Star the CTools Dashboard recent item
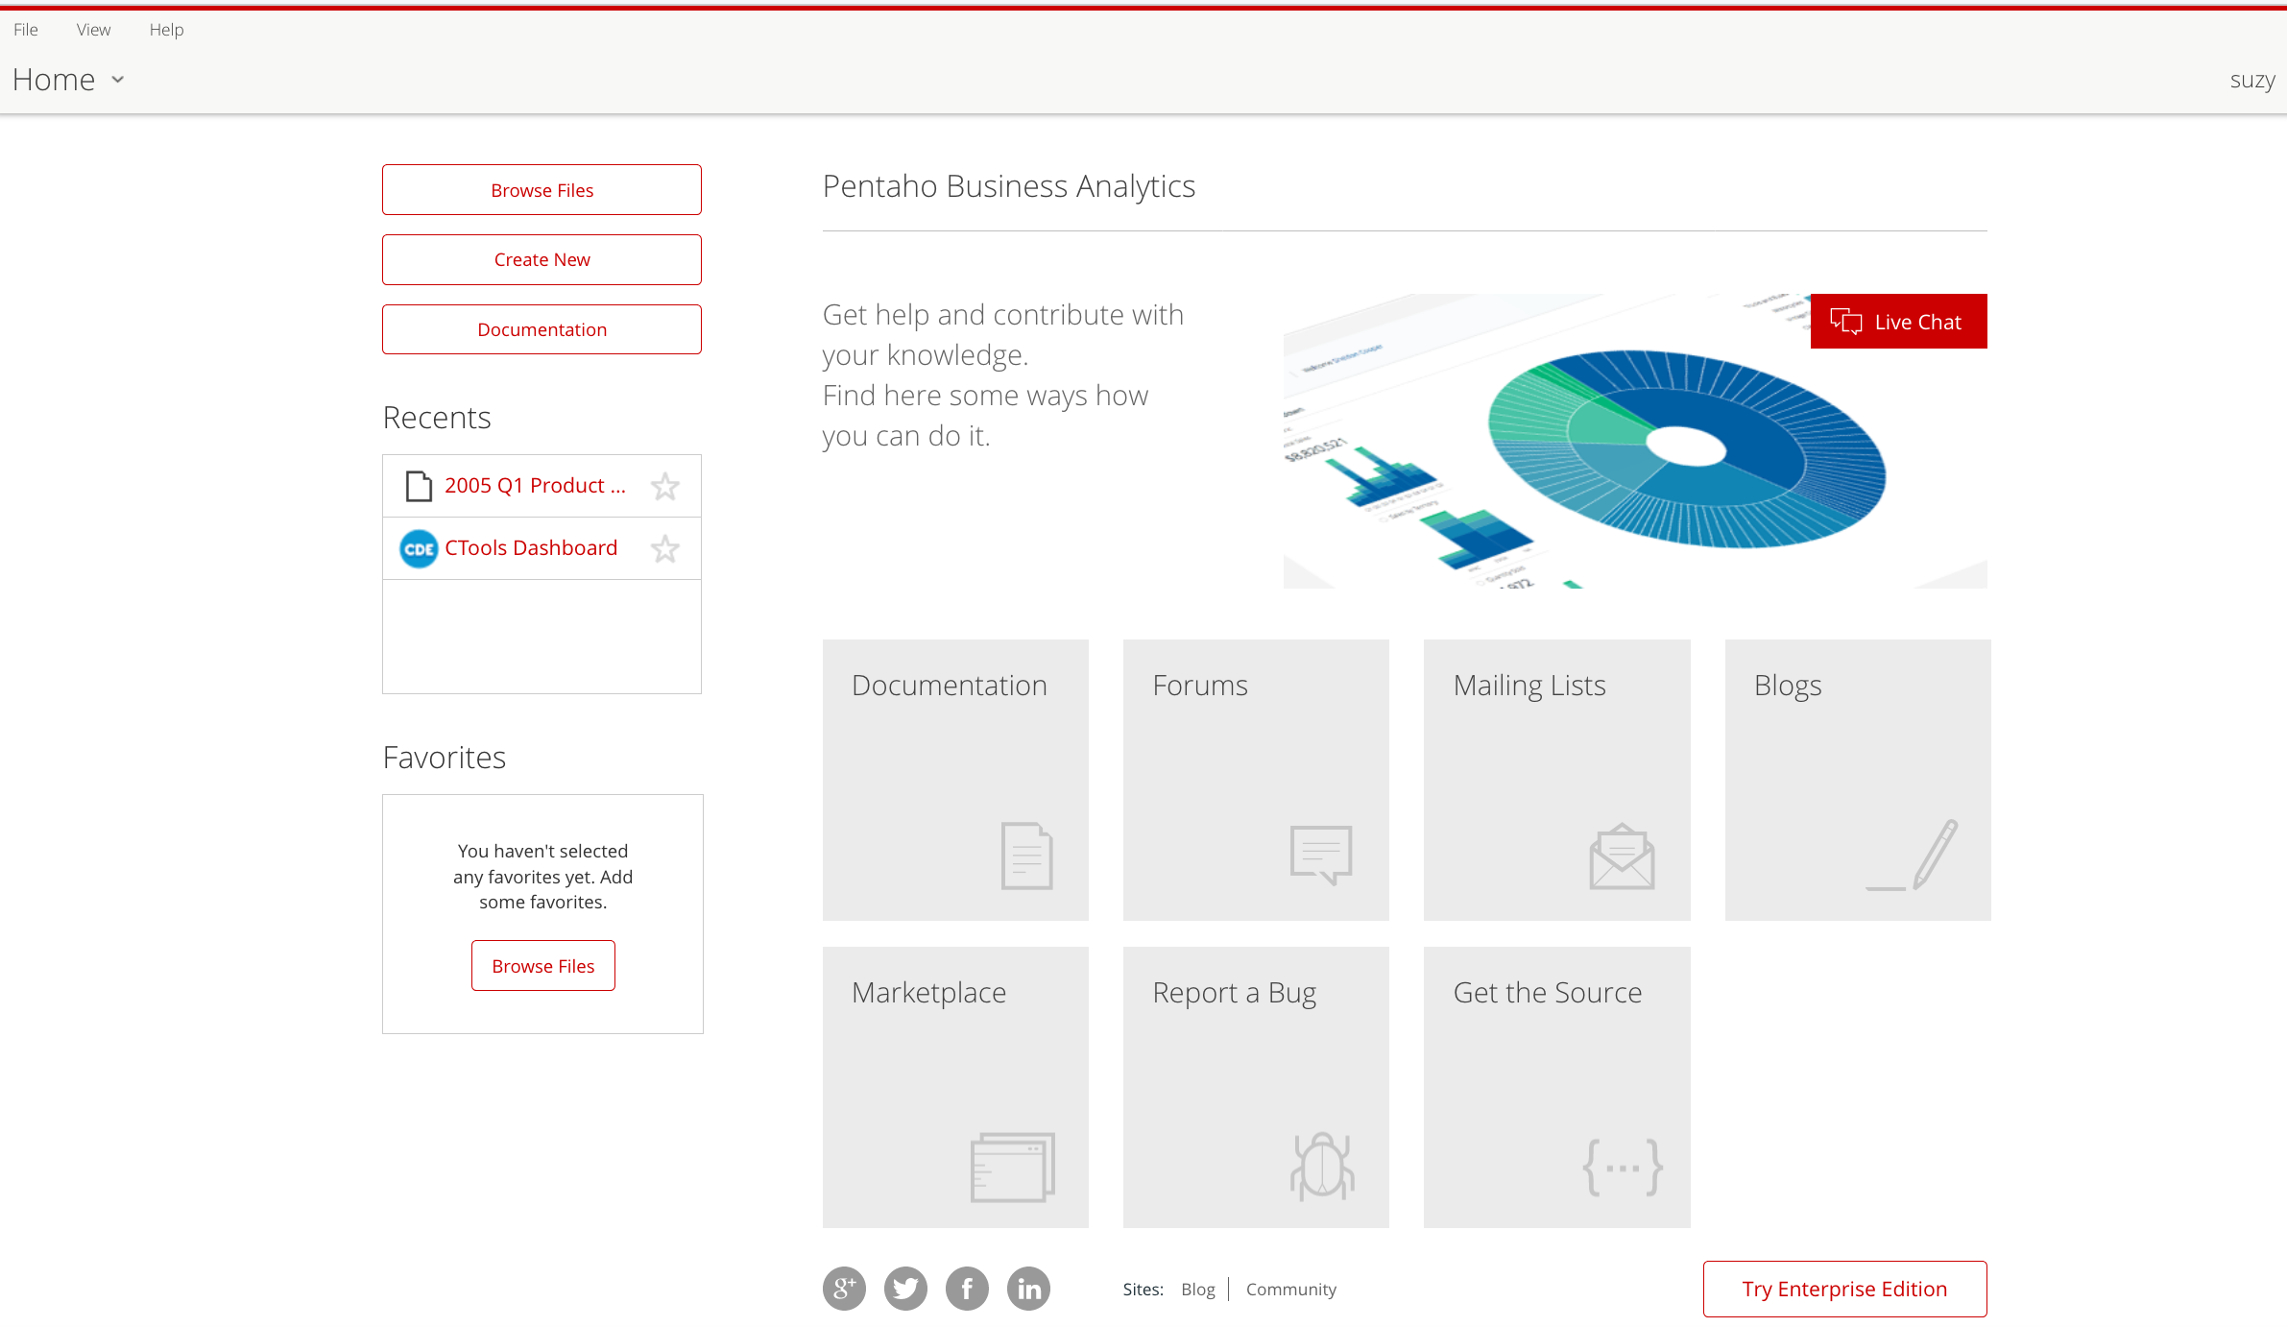 (x=664, y=549)
